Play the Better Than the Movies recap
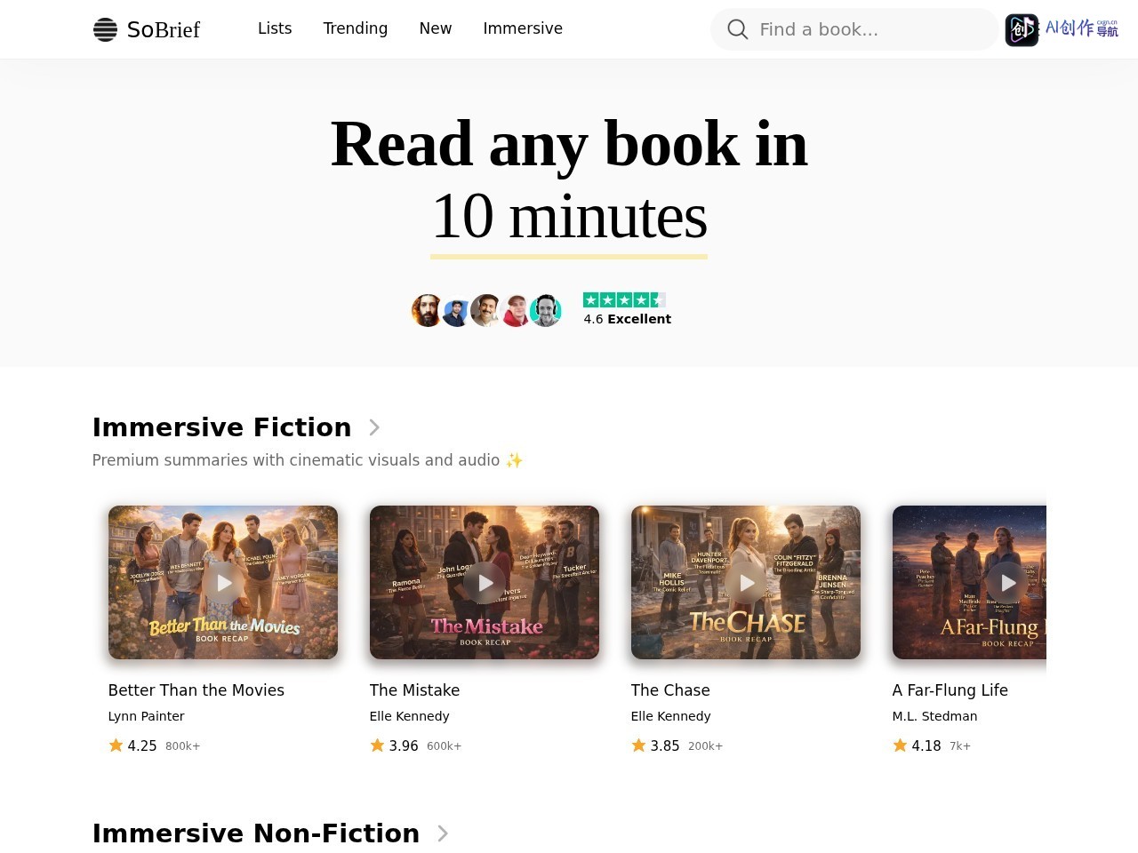 224,583
